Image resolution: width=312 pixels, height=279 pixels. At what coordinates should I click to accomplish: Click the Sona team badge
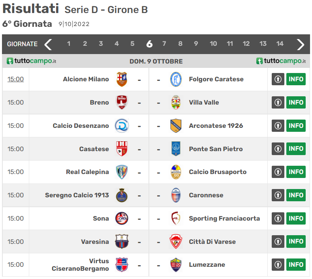pos(122,218)
